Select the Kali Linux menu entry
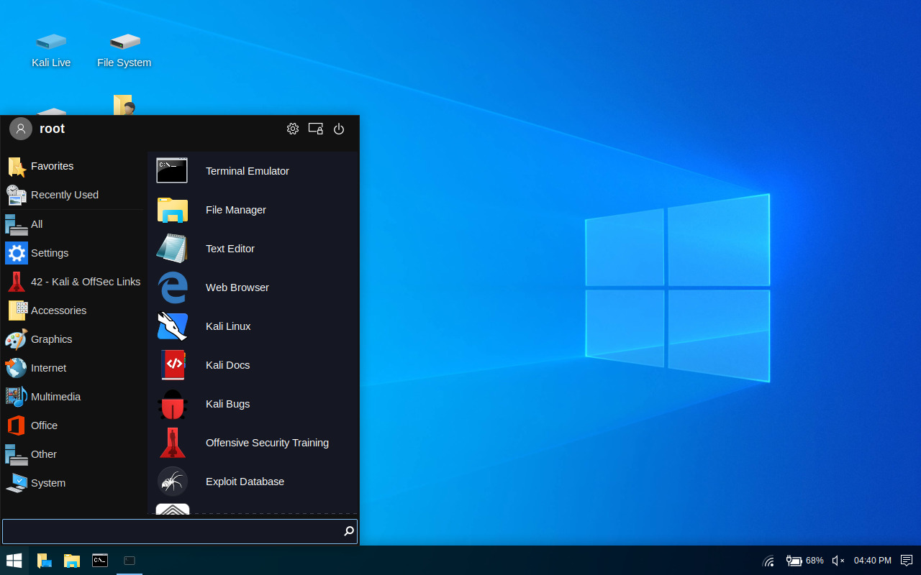 tap(228, 326)
